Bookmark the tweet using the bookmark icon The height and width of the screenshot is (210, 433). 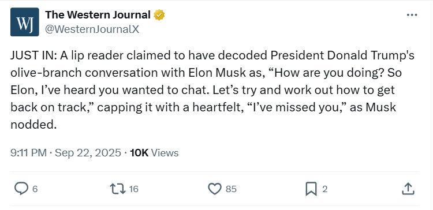311,189
